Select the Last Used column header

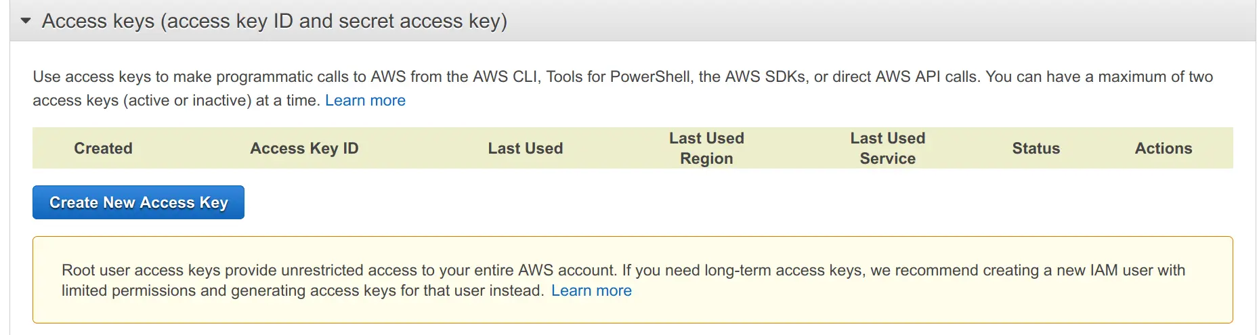coord(526,148)
